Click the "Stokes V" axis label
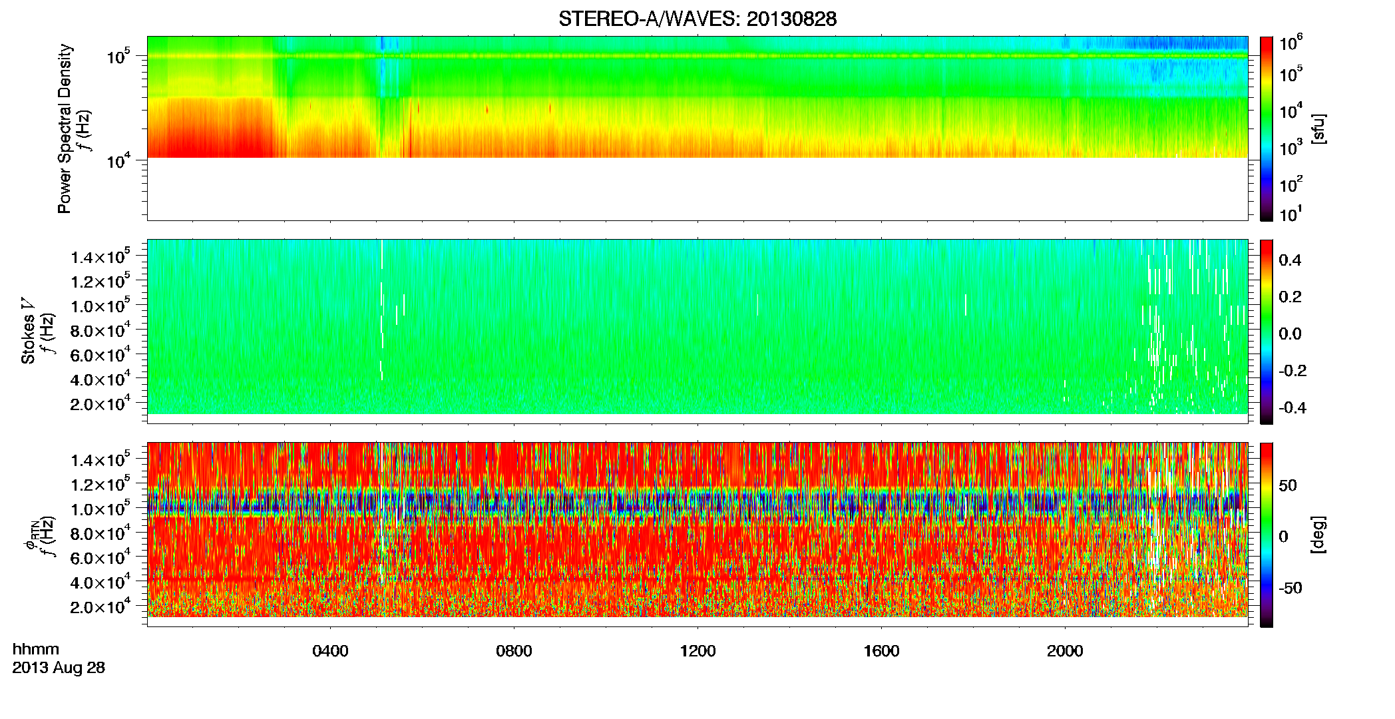1395x719 pixels. pyautogui.click(x=28, y=331)
